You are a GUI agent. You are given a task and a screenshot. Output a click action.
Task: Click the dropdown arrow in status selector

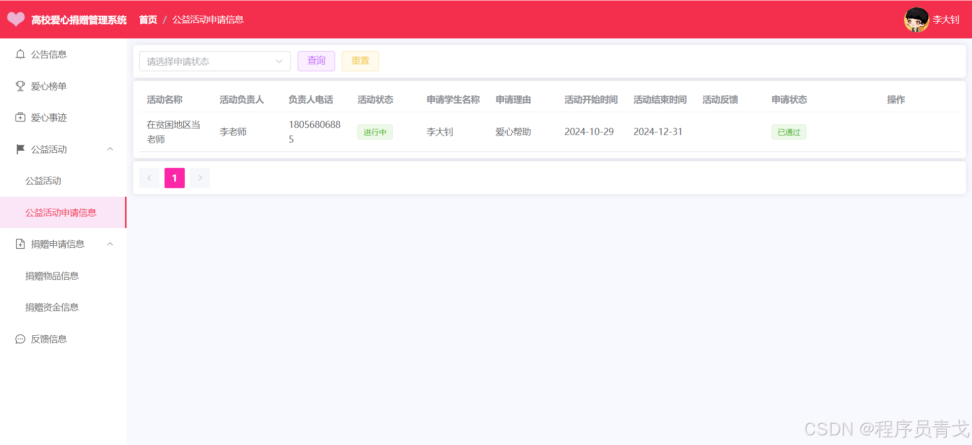[279, 61]
